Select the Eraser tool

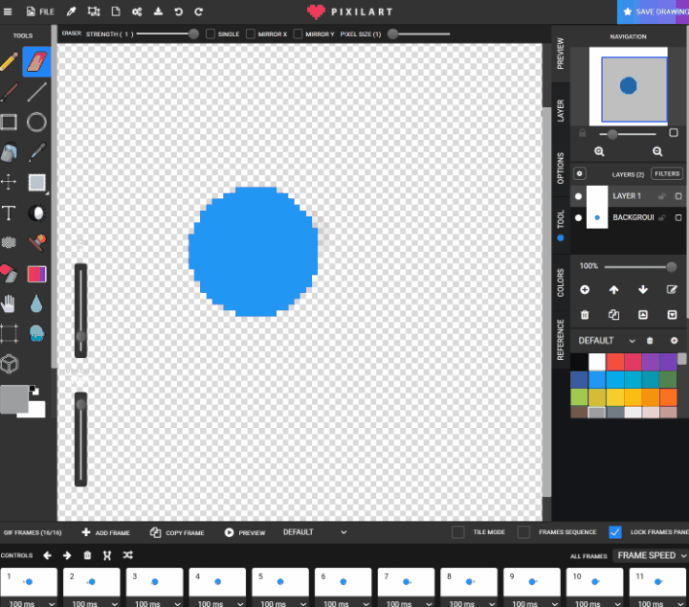click(x=37, y=62)
